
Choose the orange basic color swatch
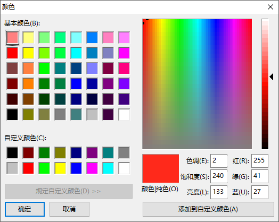coord(28,83)
